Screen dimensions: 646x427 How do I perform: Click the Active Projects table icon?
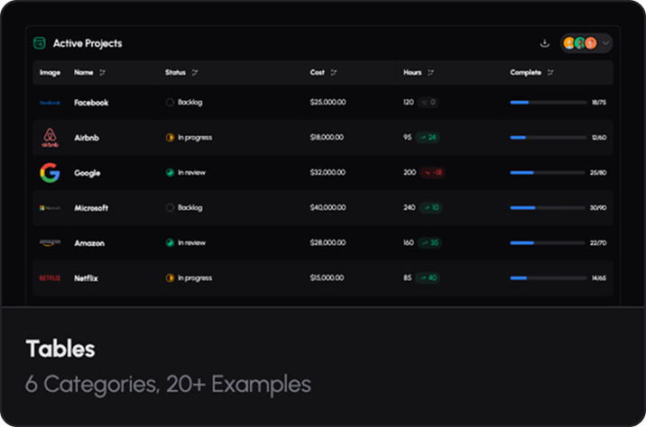pyautogui.click(x=40, y=43)
